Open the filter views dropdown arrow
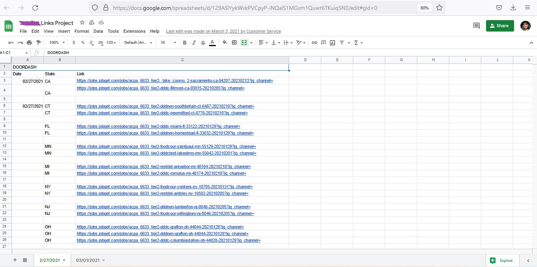Image resolution: width=537 pixels, height=267 pixels. [x=349, y=43]
